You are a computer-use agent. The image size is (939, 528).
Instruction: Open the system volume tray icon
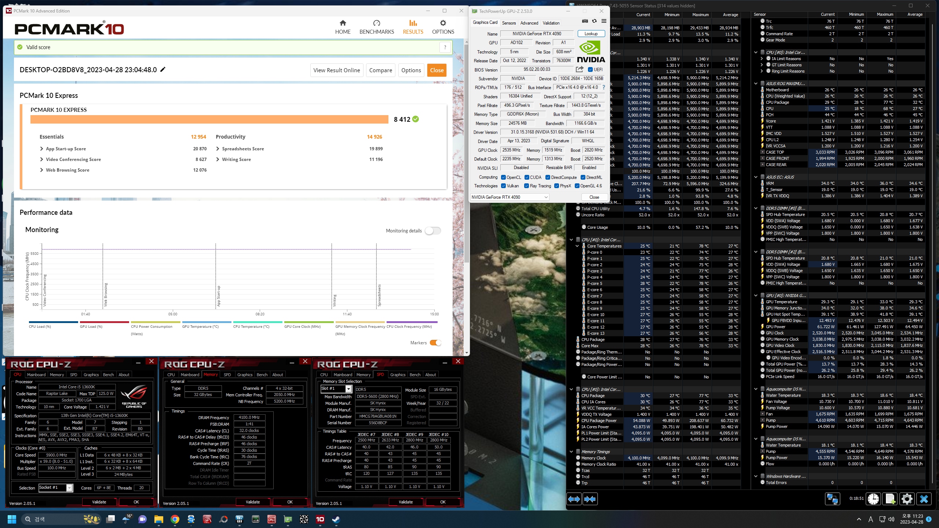(x=892, y=519)
